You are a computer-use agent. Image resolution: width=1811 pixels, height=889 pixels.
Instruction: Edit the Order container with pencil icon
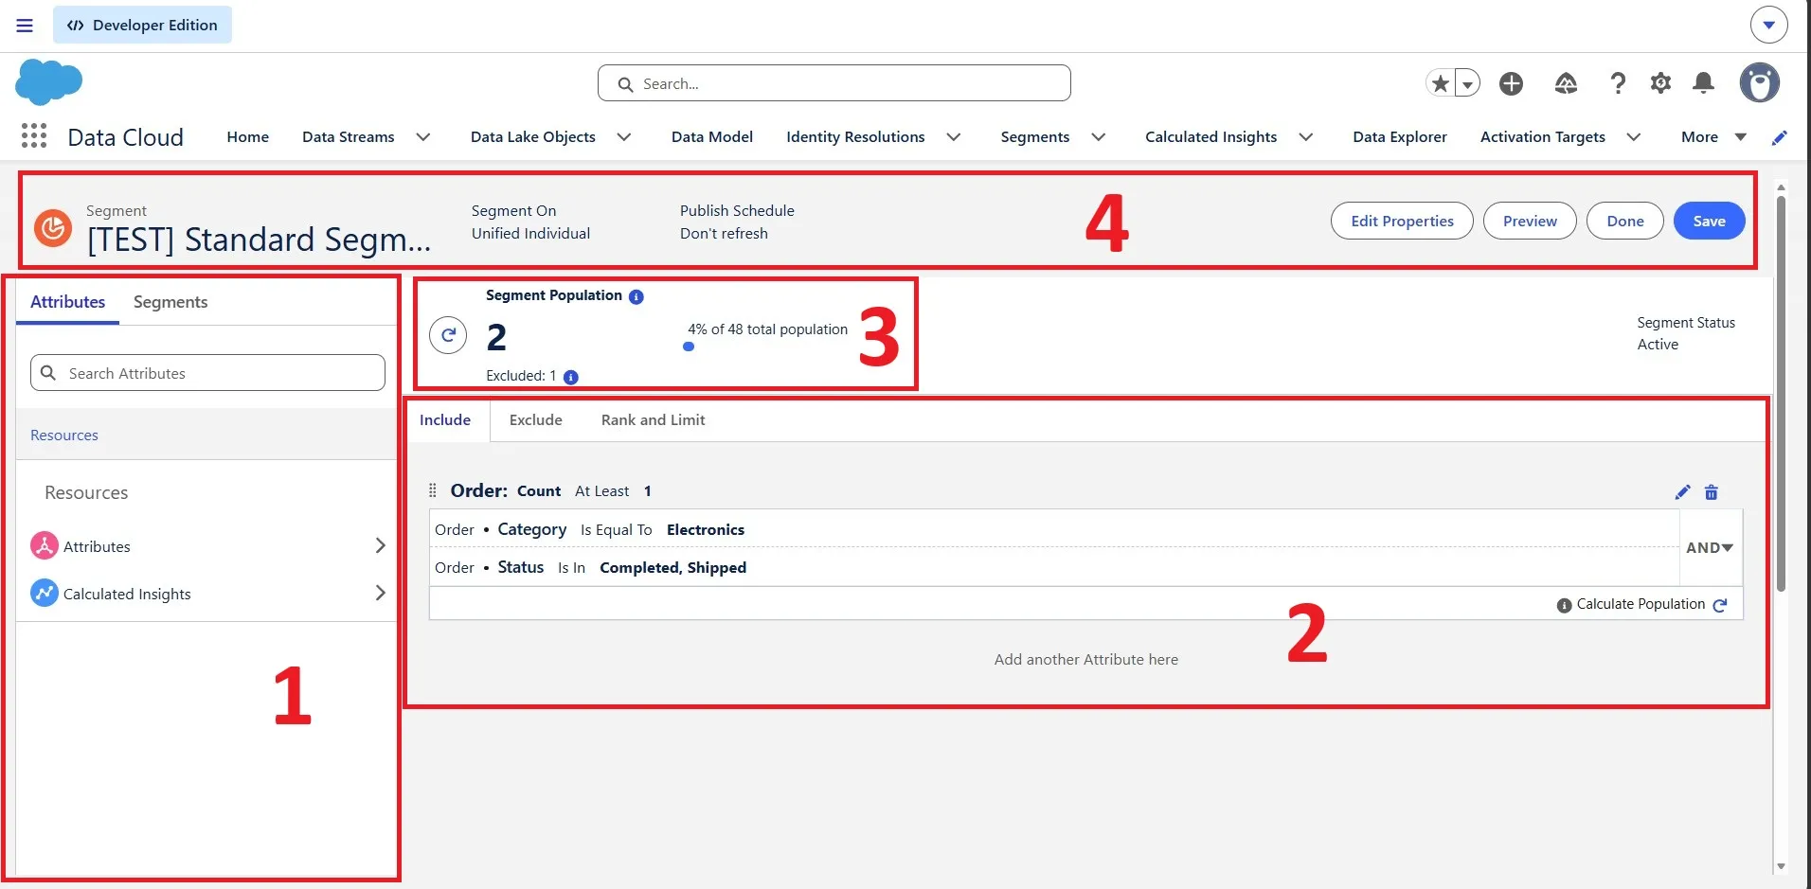[1682, 492]
